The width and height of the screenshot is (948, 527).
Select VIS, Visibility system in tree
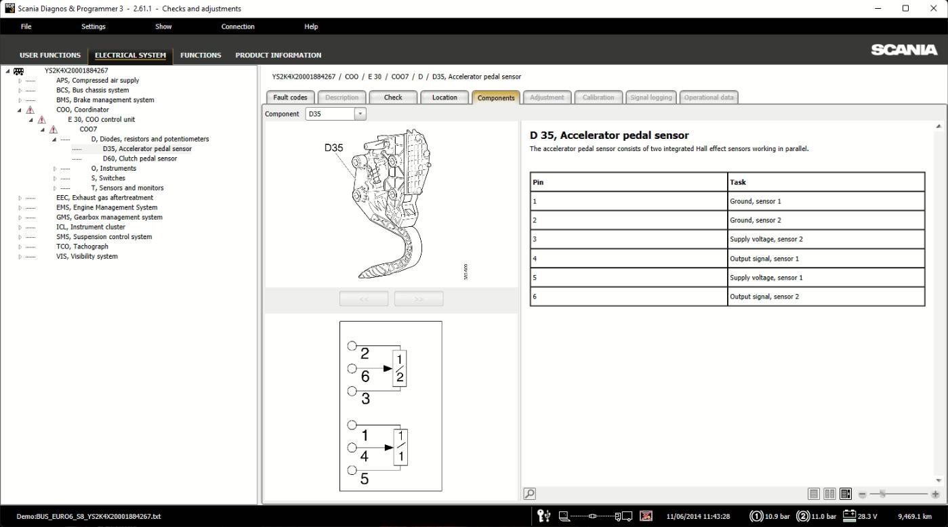click(87, 257)
